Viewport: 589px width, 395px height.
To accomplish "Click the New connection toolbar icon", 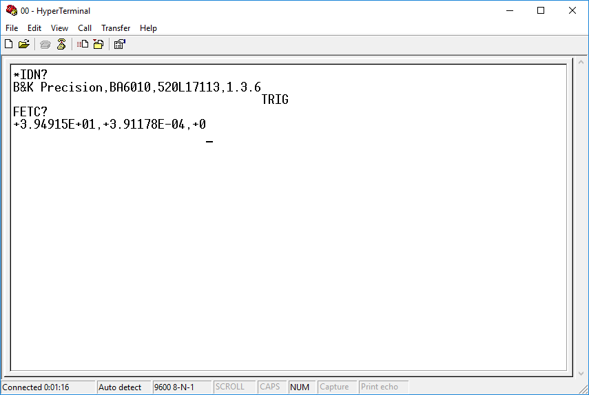I will [9, 44].
